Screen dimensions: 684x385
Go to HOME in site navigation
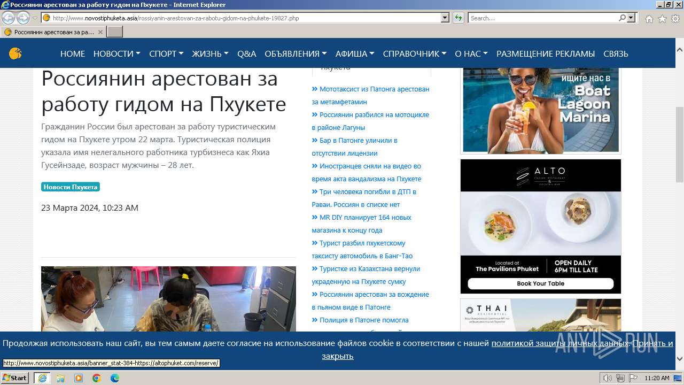click(73, 53)
